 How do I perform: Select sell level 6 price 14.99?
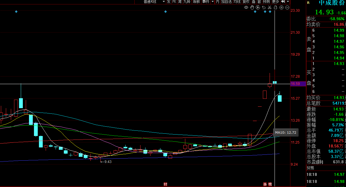(x=339, y=30)
